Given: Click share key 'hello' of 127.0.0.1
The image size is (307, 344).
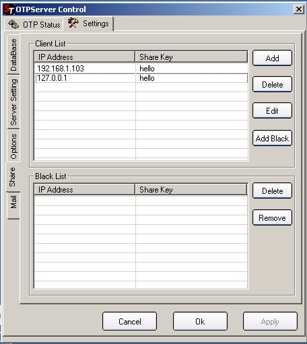Looking at the screenshot, I should tap(147, 78).
